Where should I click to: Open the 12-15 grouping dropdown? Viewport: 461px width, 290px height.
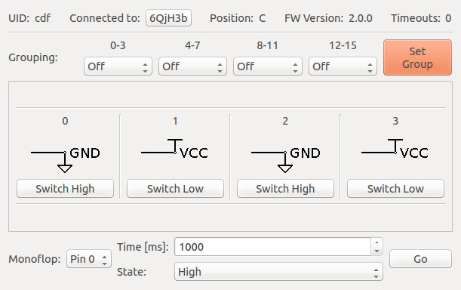(x=343, y=66)
